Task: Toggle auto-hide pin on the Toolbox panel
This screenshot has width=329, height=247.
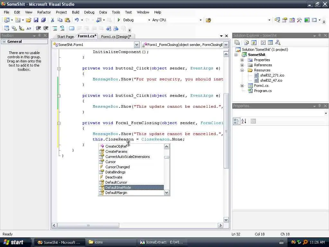Action: [40, 35]
